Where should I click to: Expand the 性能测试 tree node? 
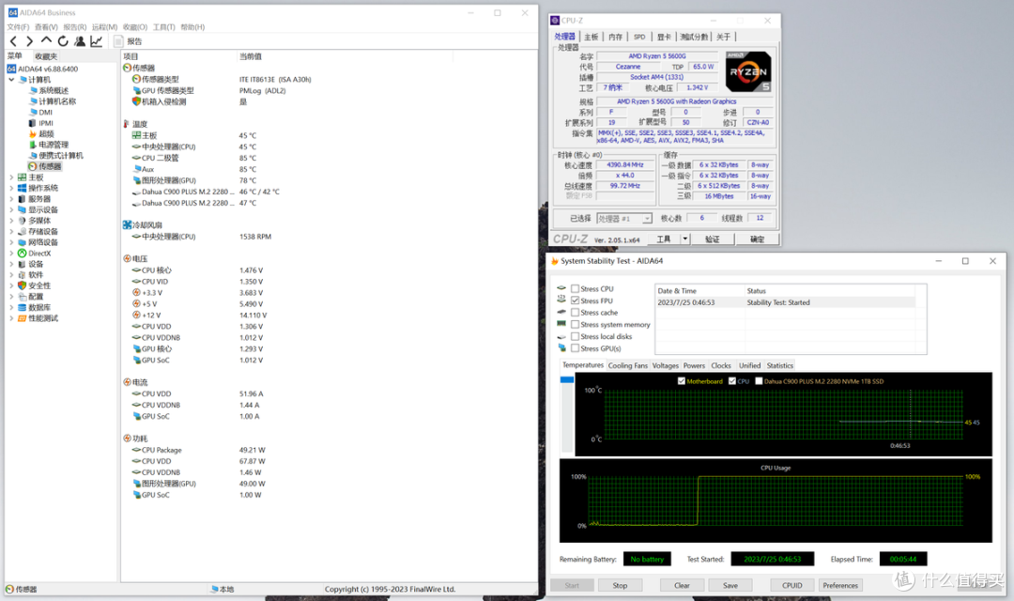coord(11,318)
